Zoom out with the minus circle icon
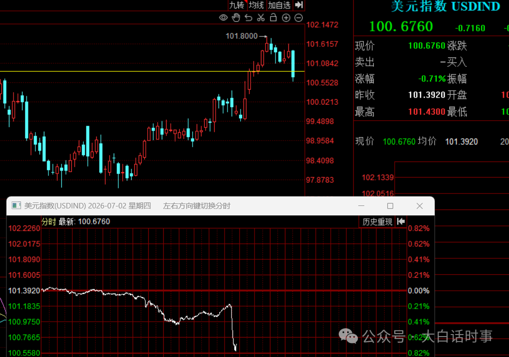Viewport: 509px width, 357px height. pyautogui.click(x=298, y=18)
